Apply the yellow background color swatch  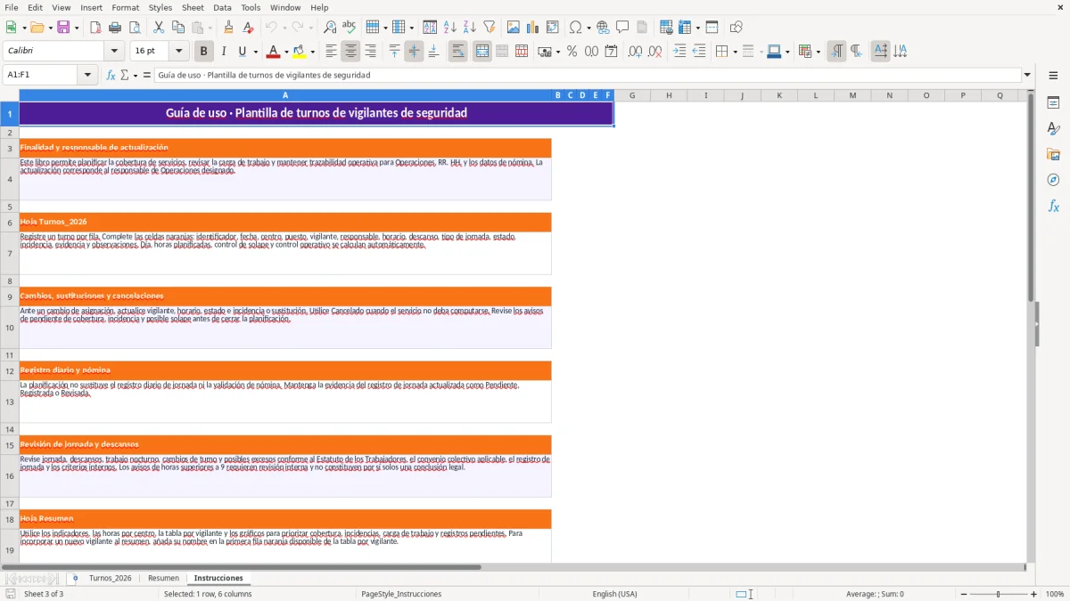pos(300,52)
